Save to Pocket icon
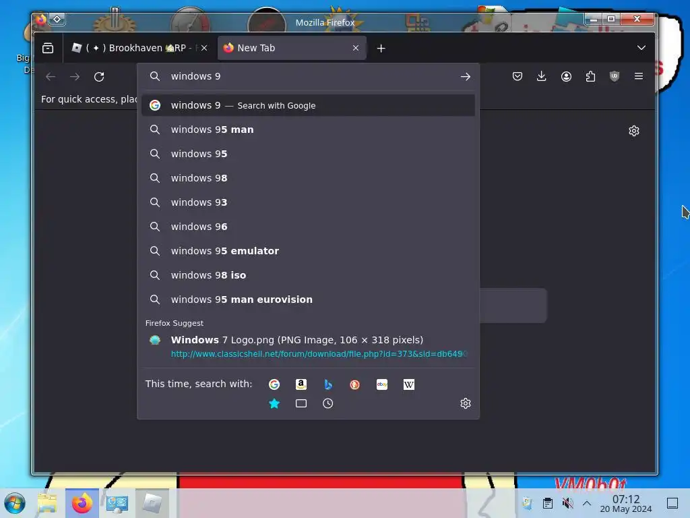The width and height of the screenshot is (690, 518). [x=517, y=77]
